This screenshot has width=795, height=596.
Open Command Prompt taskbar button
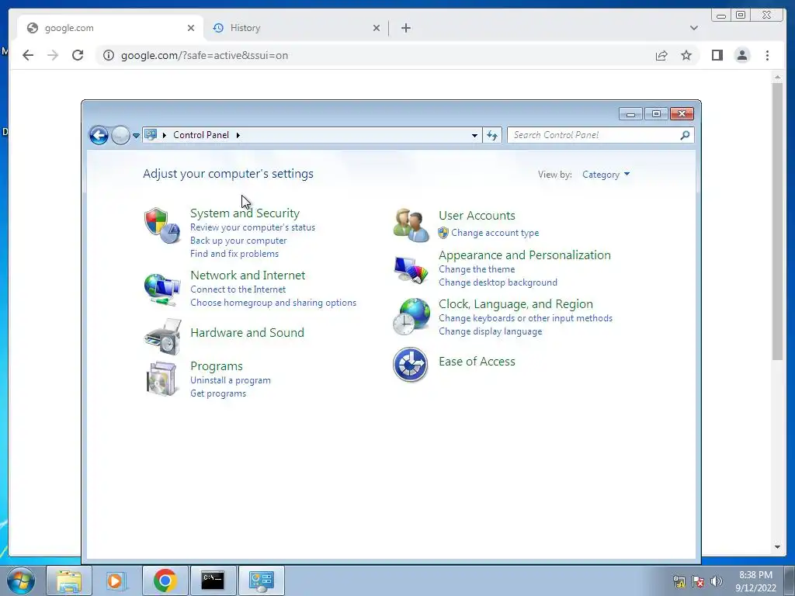click(213, 580)
